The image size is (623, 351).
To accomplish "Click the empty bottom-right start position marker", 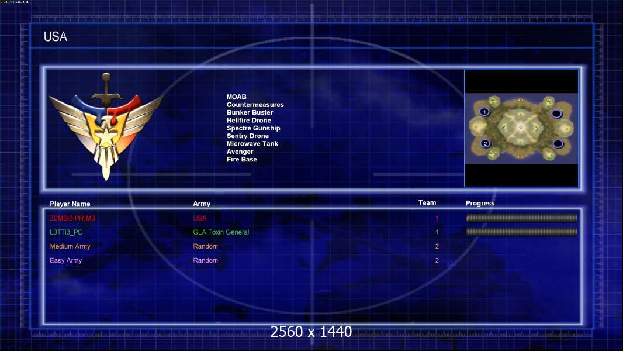I will (558, 143).
